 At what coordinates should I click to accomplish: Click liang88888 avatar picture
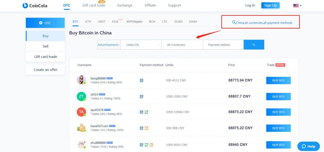click(81, 80)
